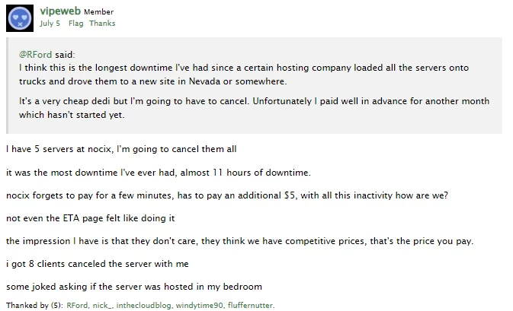Click the Member role label
The image size is (513, 311).
click(x=98, y=11)
